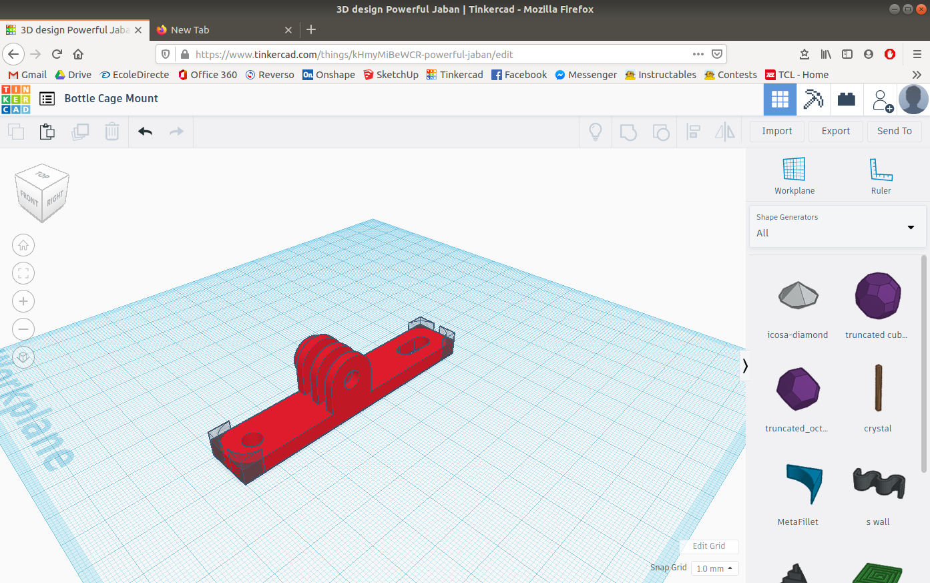The width and height of the screenshot is (930, 583).
Task: Click the Send To button
Action: (x=895, y=132)
